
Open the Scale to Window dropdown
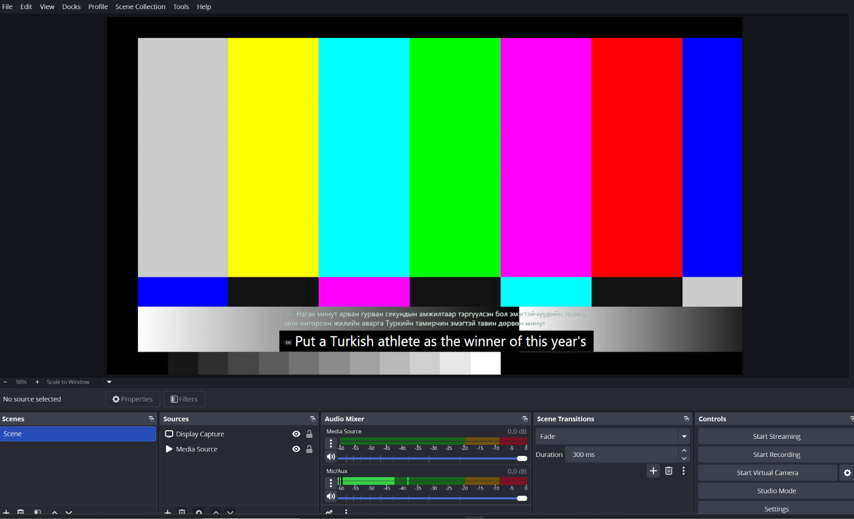coord(109,382)
